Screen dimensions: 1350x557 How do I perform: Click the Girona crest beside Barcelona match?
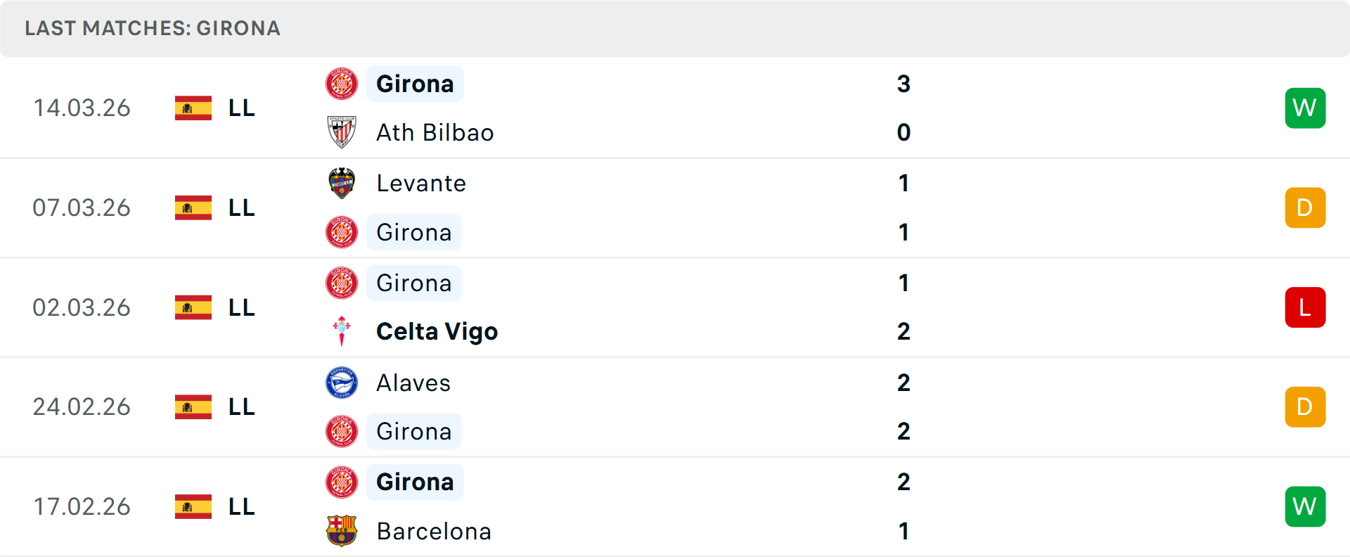342,482
